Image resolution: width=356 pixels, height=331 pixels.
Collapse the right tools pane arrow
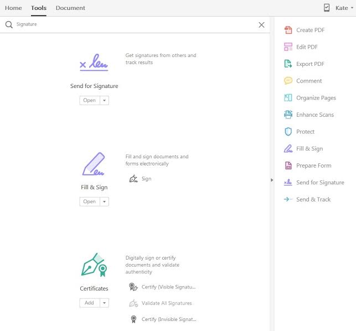pyautogui.click(x=272, y=180)
